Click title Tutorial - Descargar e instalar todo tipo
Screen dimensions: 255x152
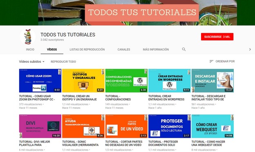[208, 98]
